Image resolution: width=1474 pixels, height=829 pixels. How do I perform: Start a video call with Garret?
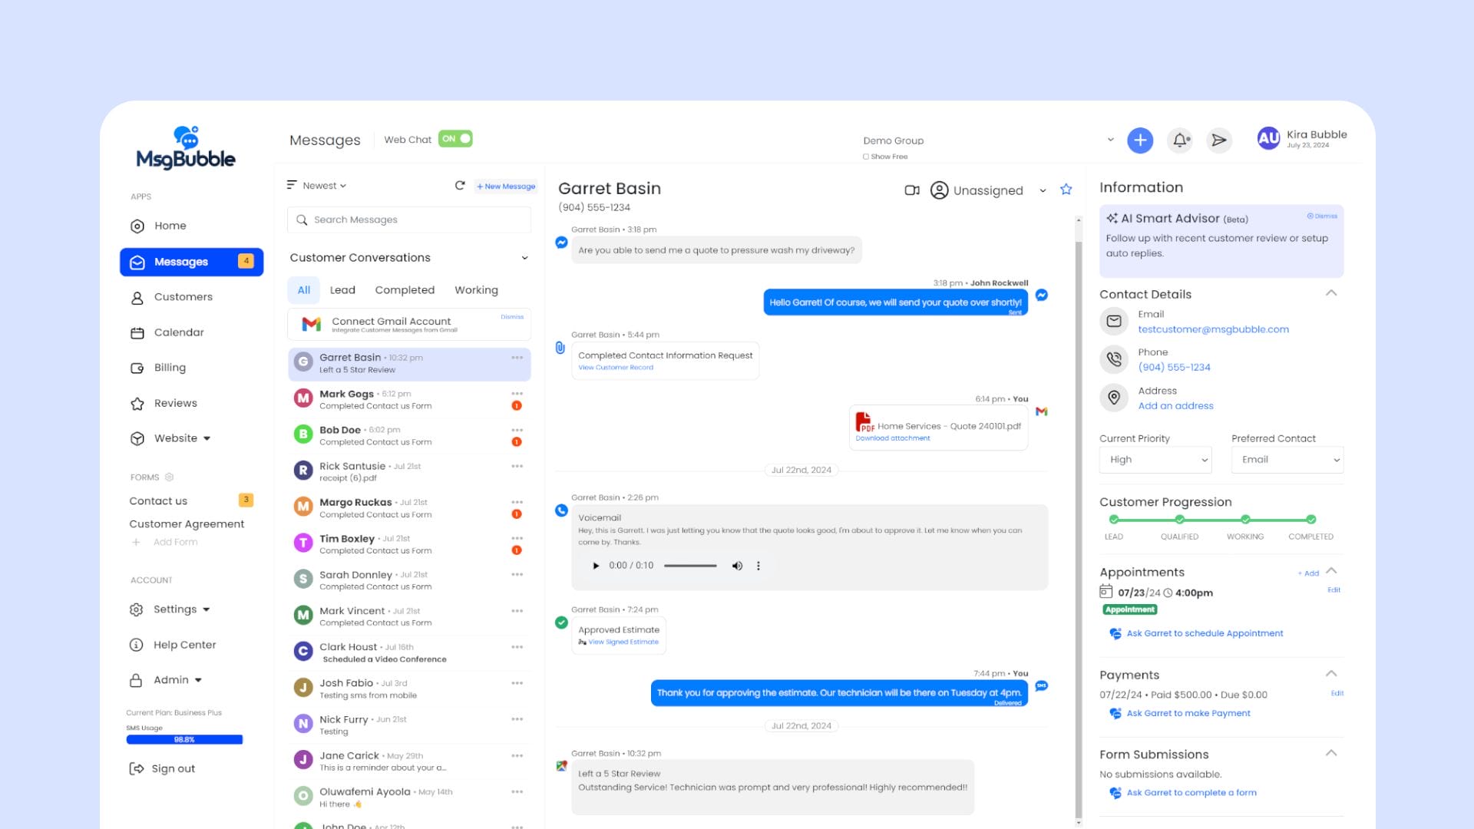912,190
